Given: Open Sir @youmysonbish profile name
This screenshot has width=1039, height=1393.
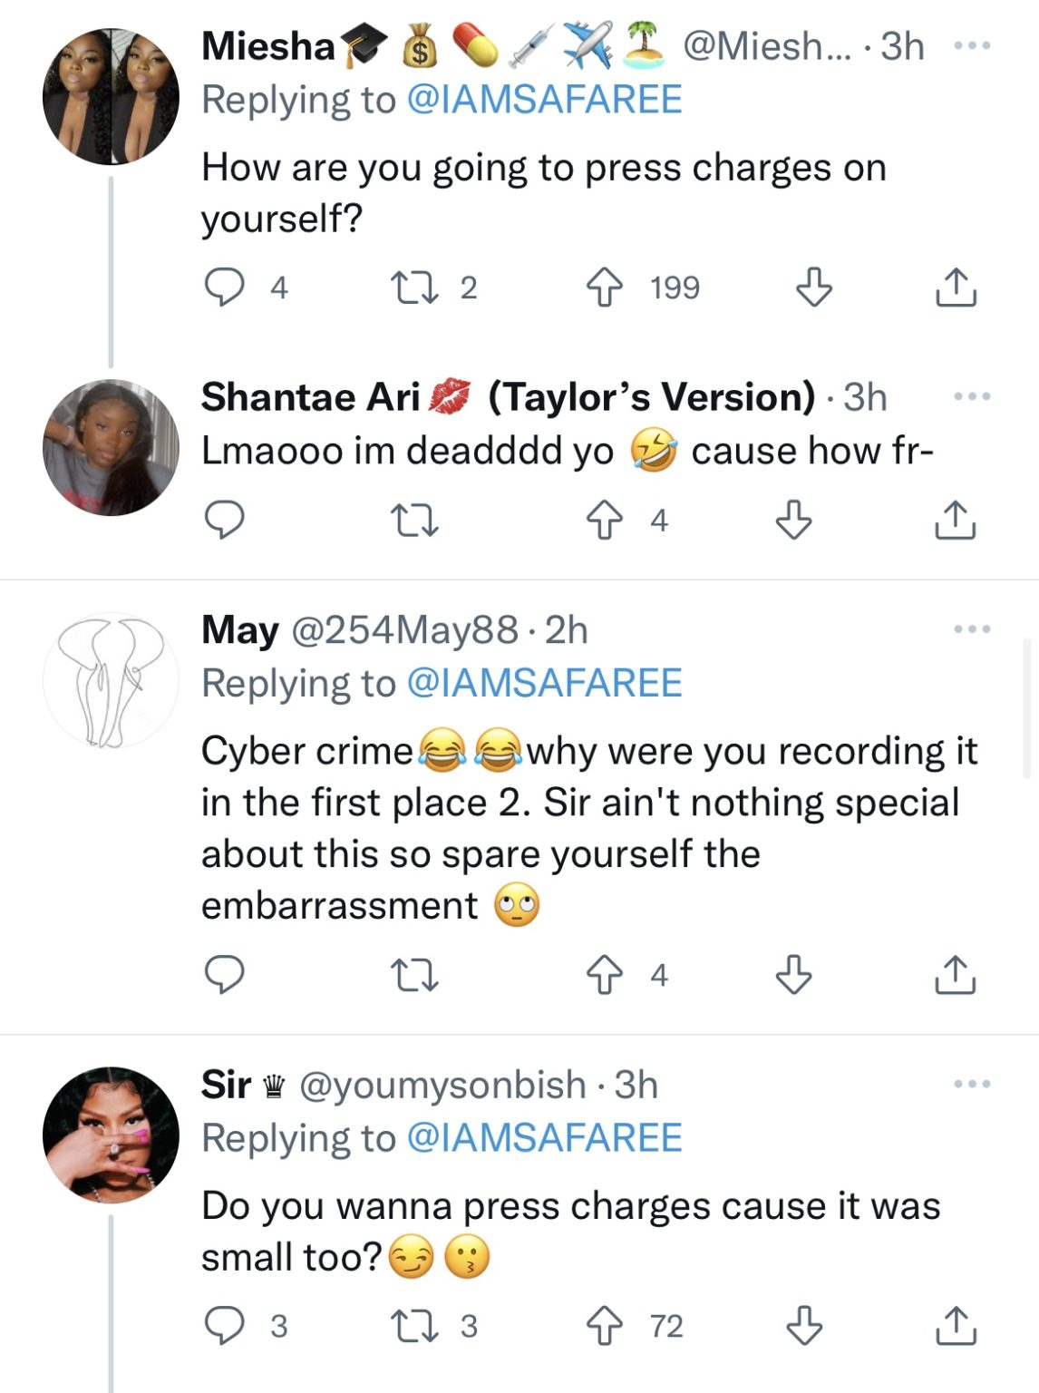Looking at the screenshot, I should click(227, 1085).
